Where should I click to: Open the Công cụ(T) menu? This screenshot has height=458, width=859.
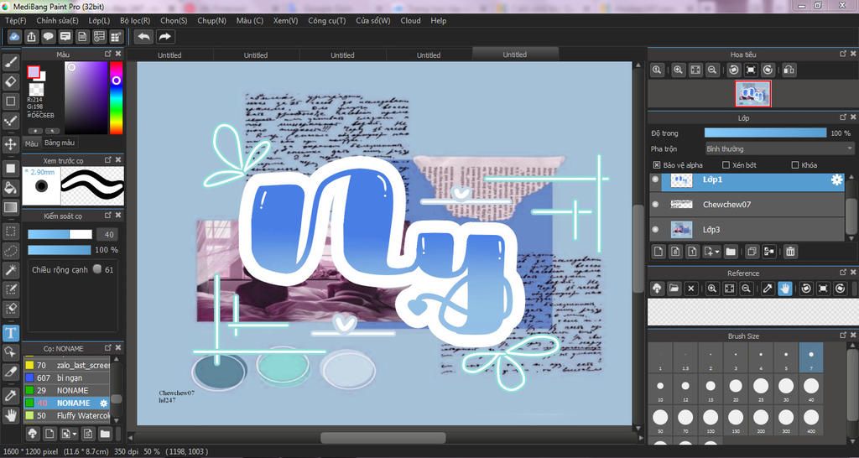[x=327, y=20]
